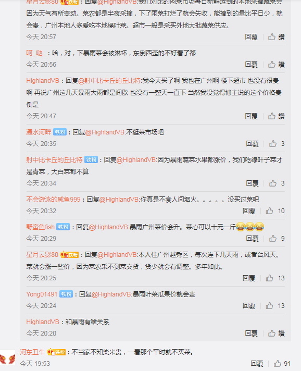Open 呵_哒_ user profile link
The image size is (301, 371).
(x=36, y=53)
